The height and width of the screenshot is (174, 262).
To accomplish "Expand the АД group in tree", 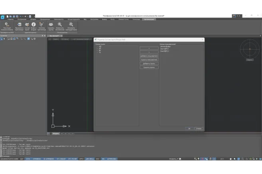I will (x=97, y=46).
